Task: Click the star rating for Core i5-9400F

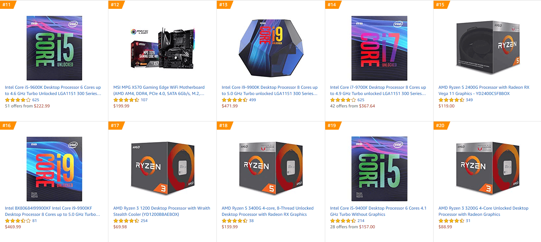Action: pos(343,221)
